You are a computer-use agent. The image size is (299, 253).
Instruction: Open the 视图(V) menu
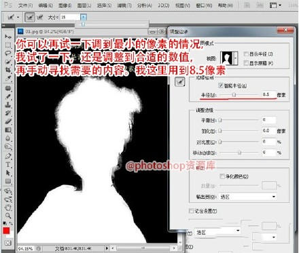(183, 5)
